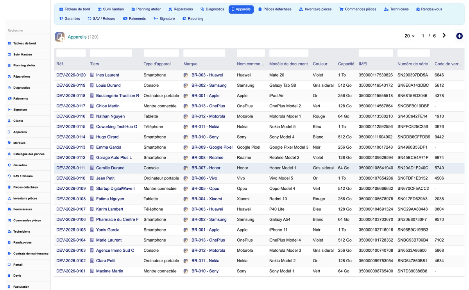The image size is (469, 290).
Task: Click the Commandes pièces sidebar cart icon
Action: (x=9, y=221)
